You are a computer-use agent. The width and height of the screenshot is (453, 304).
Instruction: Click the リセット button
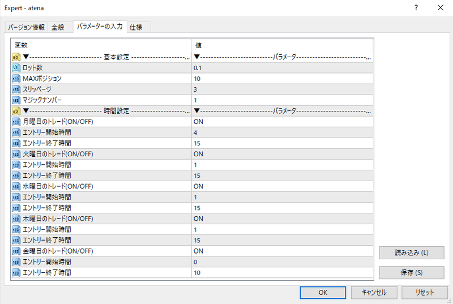pyautogui.click(x=424, y=293)
